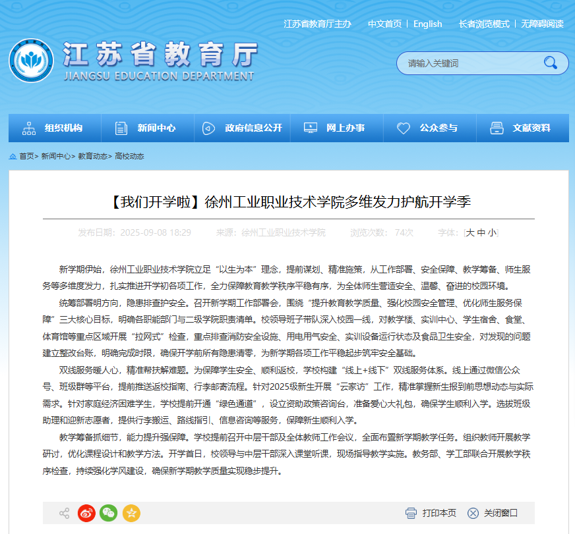The height and width of the screenshot is (534, 575).
Task: Click the 江苏省教育厅主办 text
Action: 317,24
